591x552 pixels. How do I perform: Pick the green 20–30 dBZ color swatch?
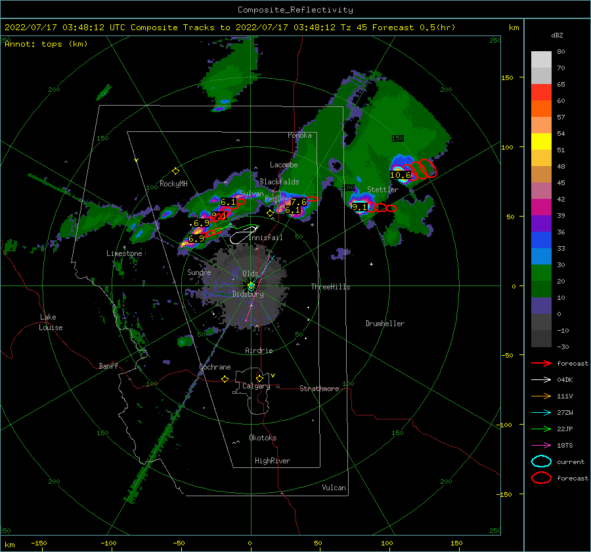pyautogui.click(x=541, y=273)
